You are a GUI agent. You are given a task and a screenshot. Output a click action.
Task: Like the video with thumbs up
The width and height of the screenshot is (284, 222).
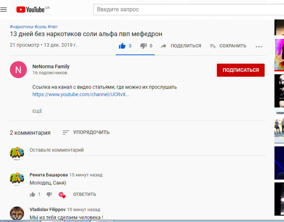pos(122,46)
